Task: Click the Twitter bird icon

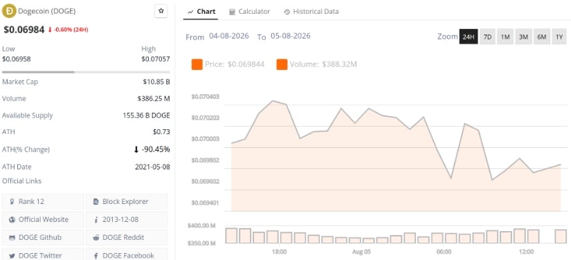Action: [12, 256]
